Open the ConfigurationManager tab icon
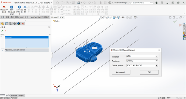This screenshot has height=99, width=186. 10,24
